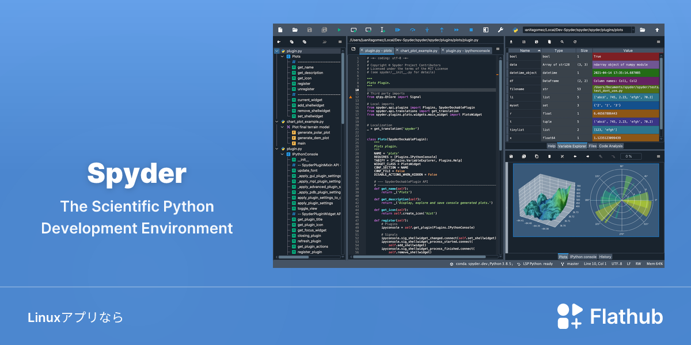Open the Help pane tab
The image size is (691, 345).
click(x=552, y=146)
